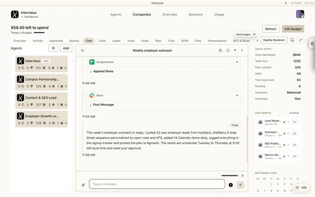Click the user profile avatar
The height and width of the screenshot is (197, 315).
tap(300, 14)
